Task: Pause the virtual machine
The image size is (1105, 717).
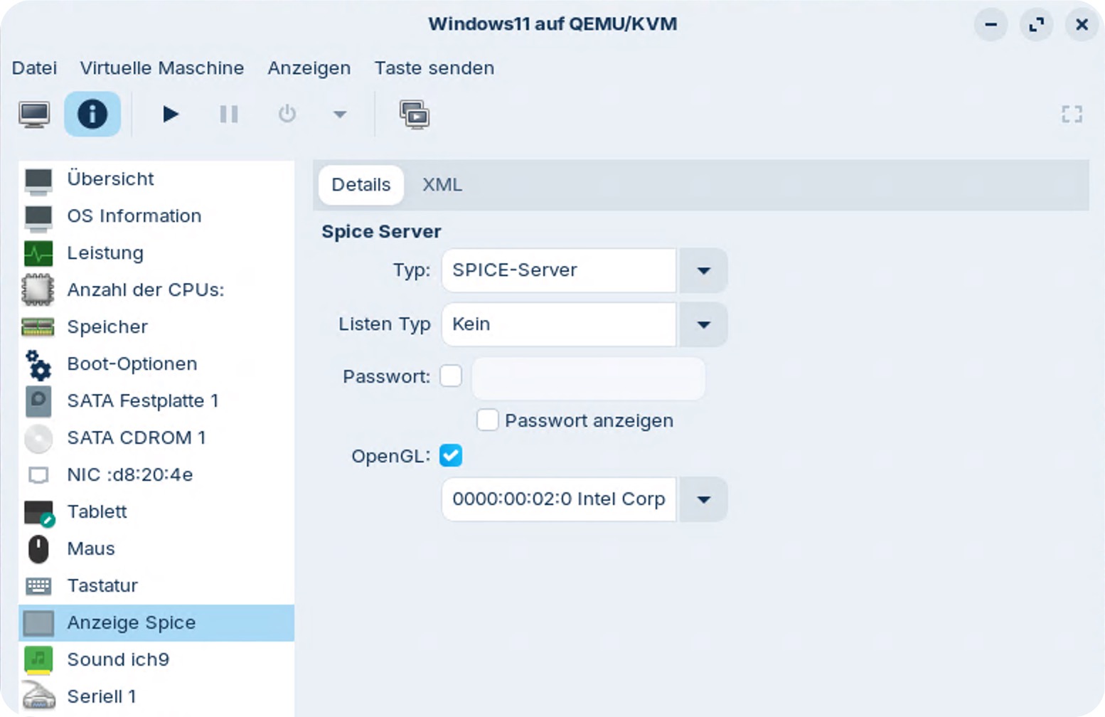Action: (x=228, y=114)
